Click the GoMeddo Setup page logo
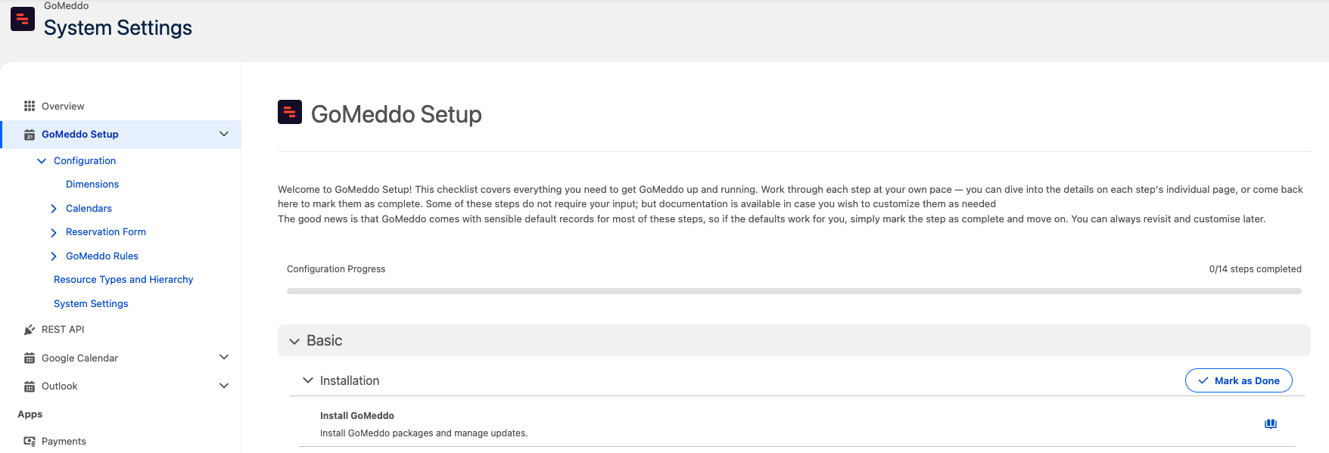 tap(290, 112)
